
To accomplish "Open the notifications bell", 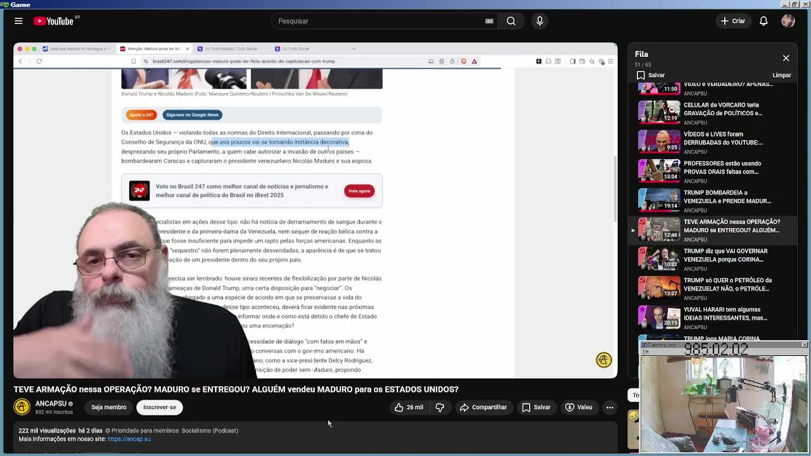I will [x=763, y=21].
